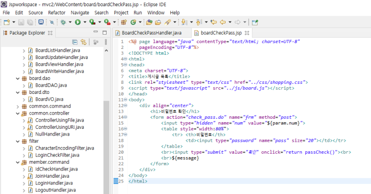Collapse the filter package
Screen dimensions: 371x194
(18, 141)
